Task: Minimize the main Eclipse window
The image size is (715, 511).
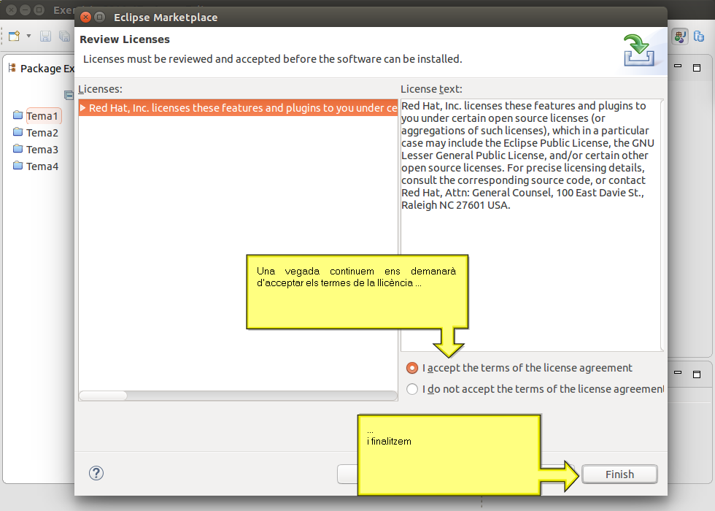Action: [26, 9]
